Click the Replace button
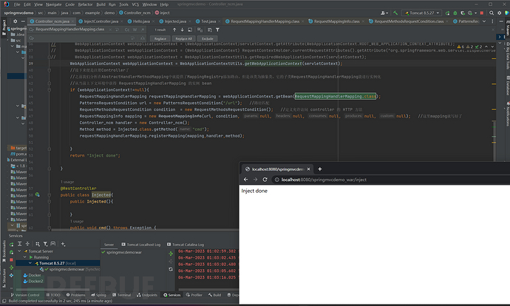 (x=160, y=38)
